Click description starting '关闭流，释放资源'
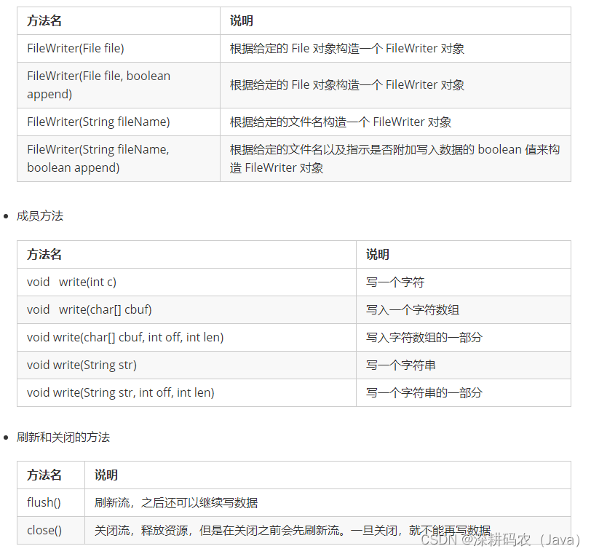This screenshot has width=591, height=554. click(x=293, y=530)
